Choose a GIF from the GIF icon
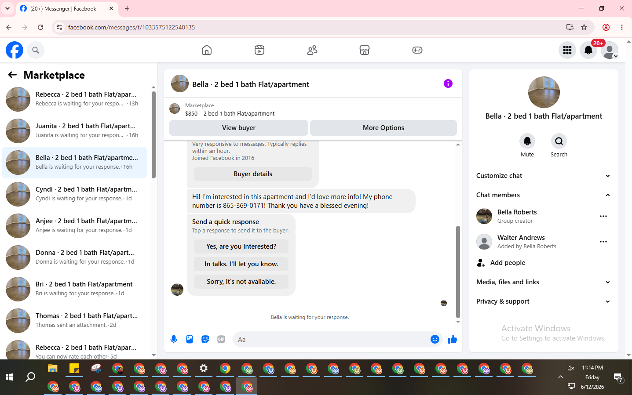The width and height of the screenshot is (632, 395). (221, 339)
